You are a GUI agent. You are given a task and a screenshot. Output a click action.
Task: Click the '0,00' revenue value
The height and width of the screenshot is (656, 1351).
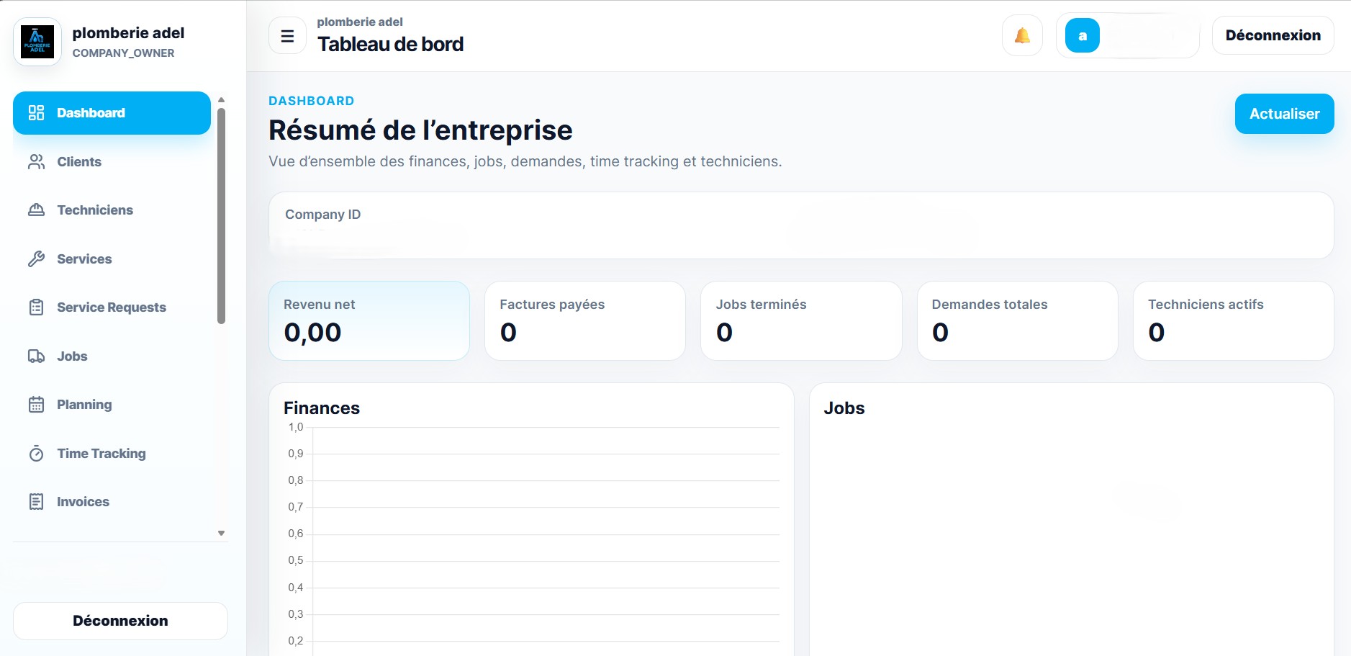(x=312, y=333)
